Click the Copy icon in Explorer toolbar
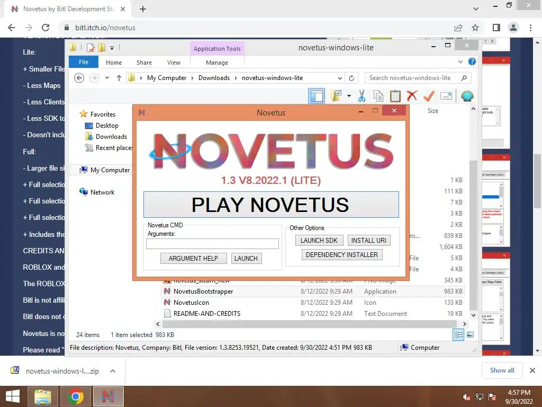 click(x=378, y=96)
